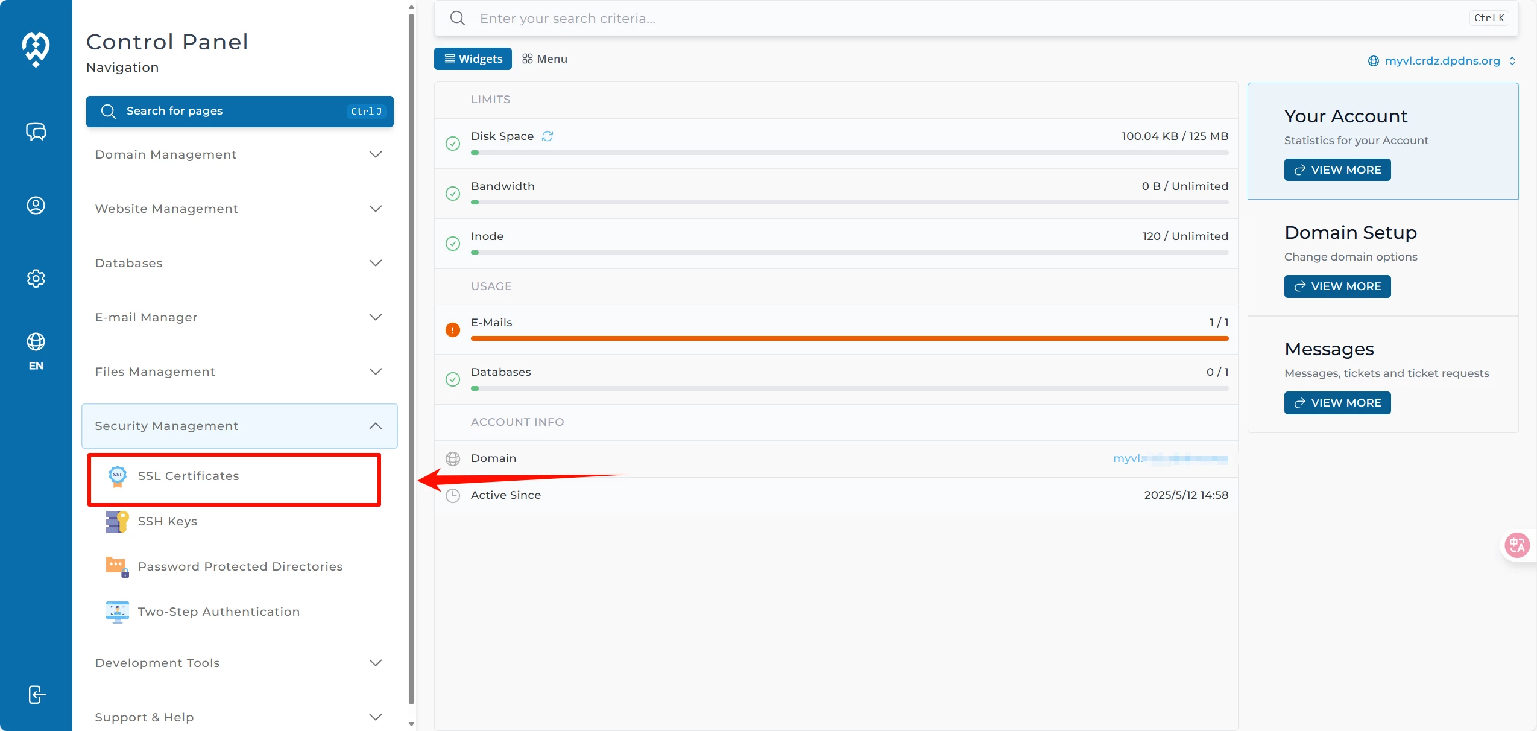This screenshot has width=1537, height=731.
Task: Switch to the Menu tab
Action: click(x=544, y=59)
